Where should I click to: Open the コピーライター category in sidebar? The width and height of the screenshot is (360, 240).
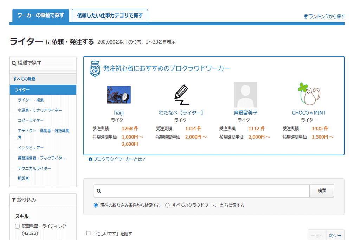coord(31,120)
